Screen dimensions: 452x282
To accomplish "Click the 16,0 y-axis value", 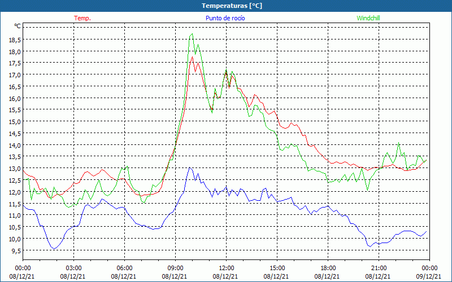I will click(15, 98).
